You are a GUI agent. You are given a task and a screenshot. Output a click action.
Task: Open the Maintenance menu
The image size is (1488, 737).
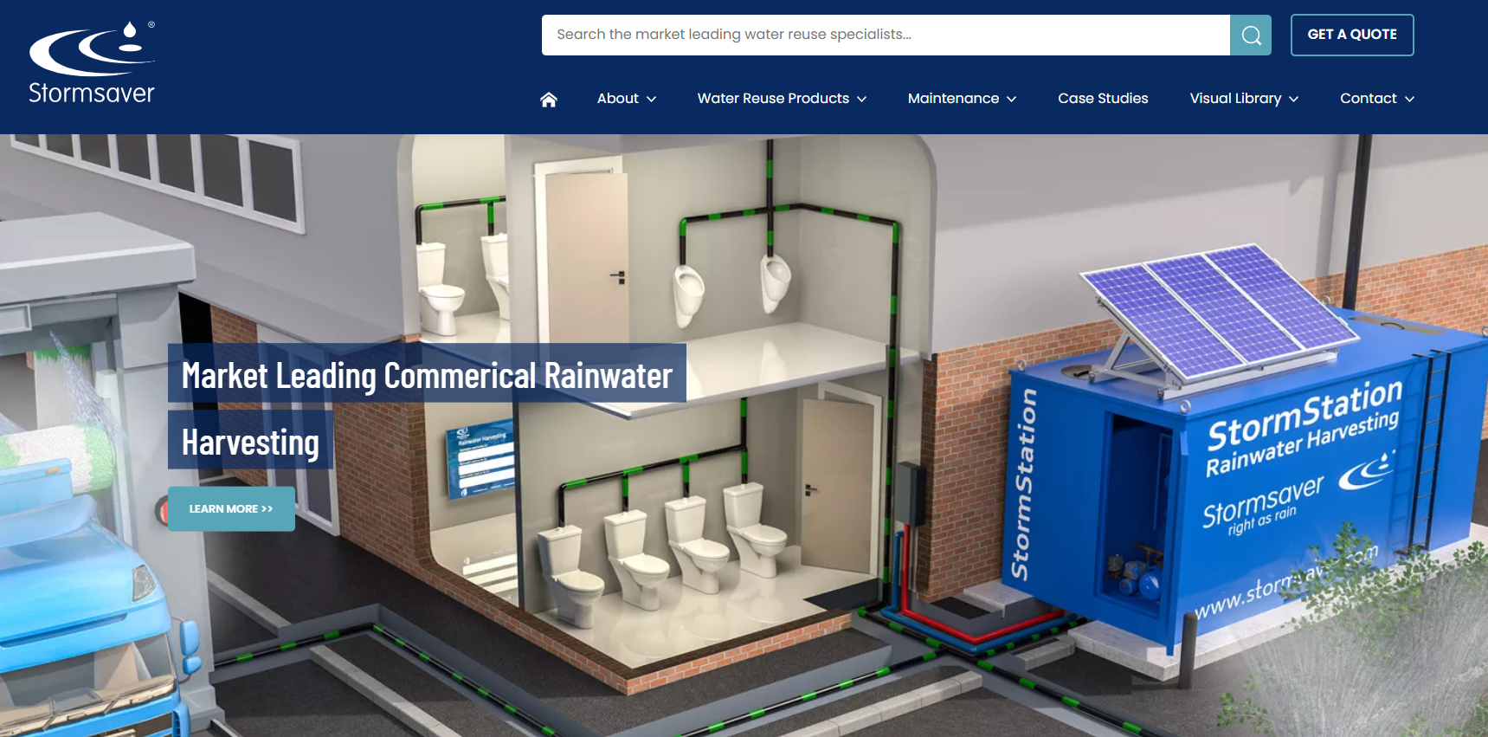[x=953, y=99]
